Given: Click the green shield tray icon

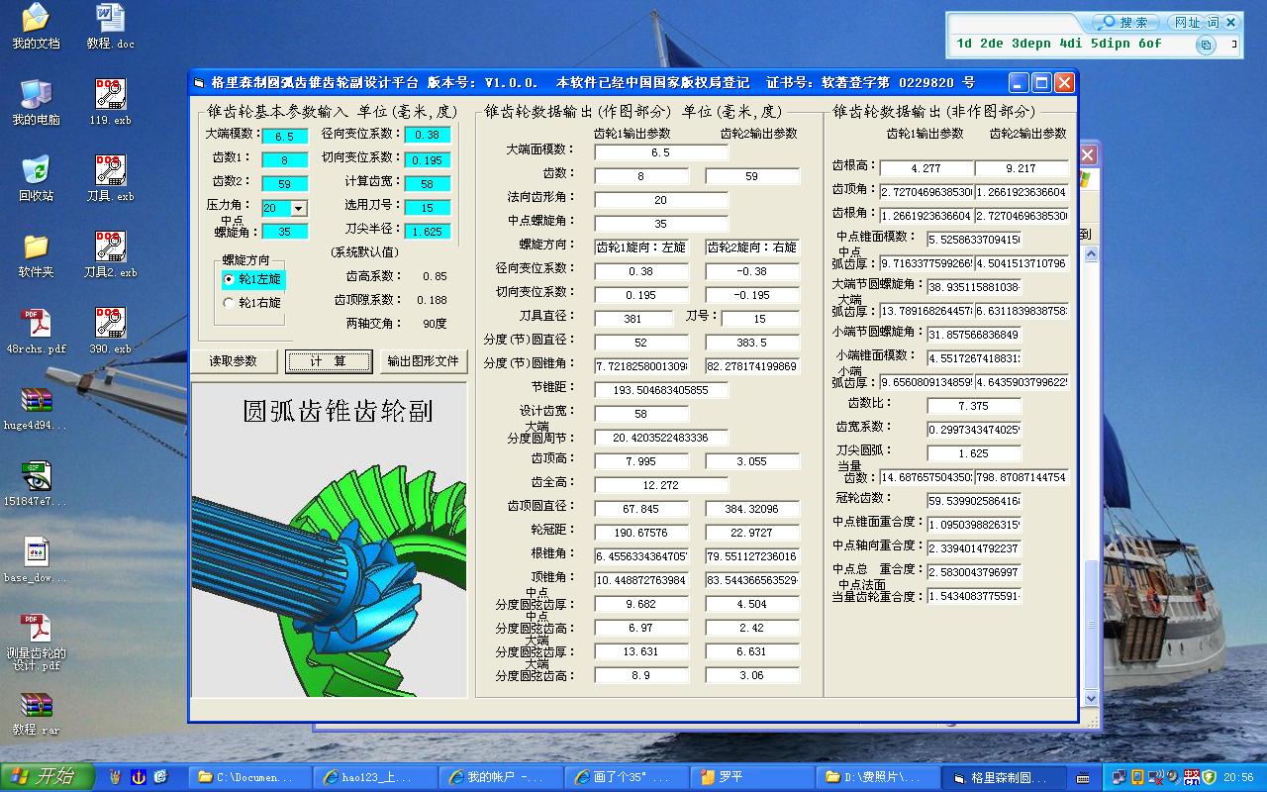Looking at the screenshot, I should click(1210, 777).
